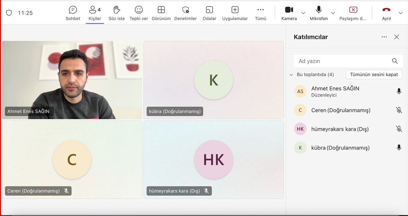Click the shield security icon
The height and width of the screenshot is (216, 408).
coord(9,13)
